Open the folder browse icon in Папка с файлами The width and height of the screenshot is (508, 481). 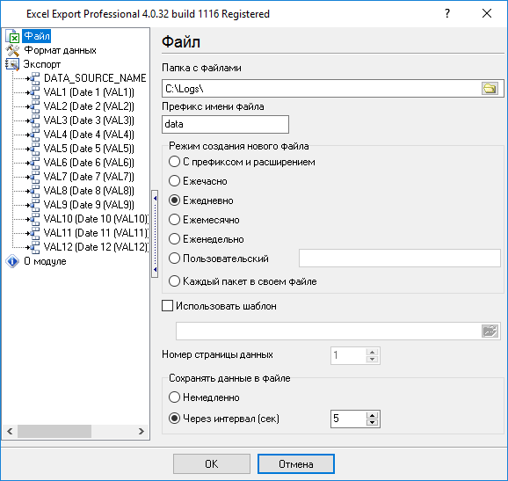[x=490, y=89]
